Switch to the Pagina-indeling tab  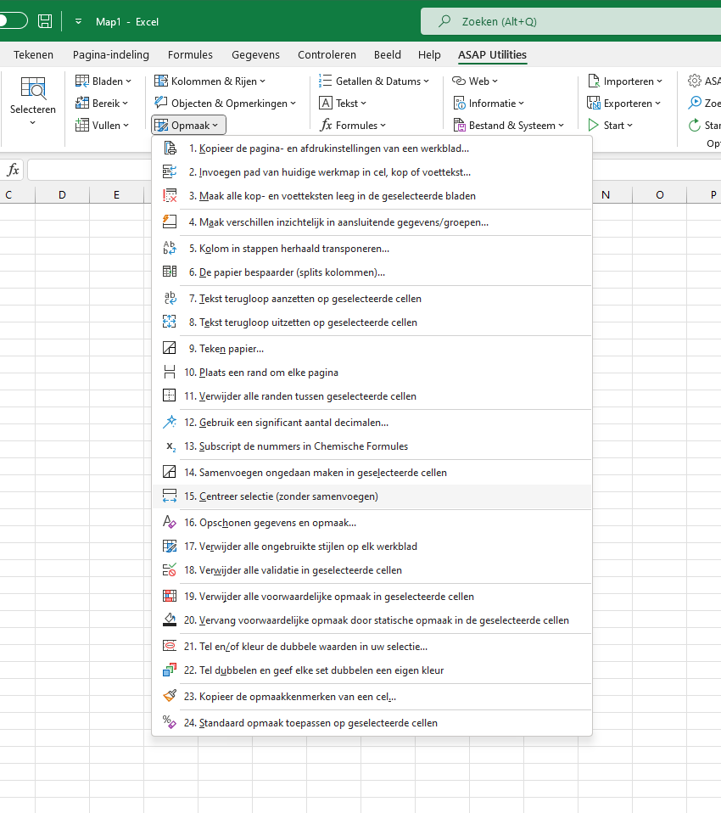pos(111,54)
